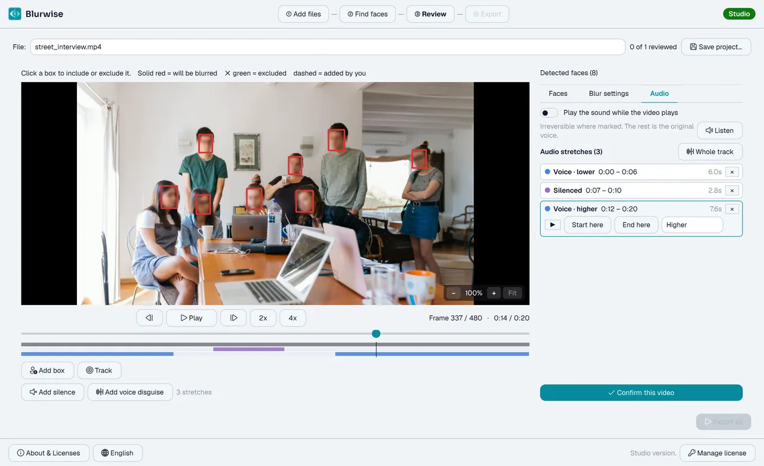Switch to the Blur settings tab

(609, 94)
